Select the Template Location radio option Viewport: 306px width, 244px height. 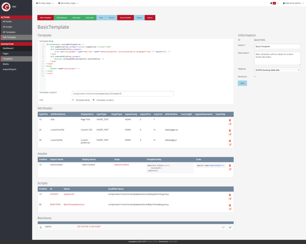[x=94, y=100]
